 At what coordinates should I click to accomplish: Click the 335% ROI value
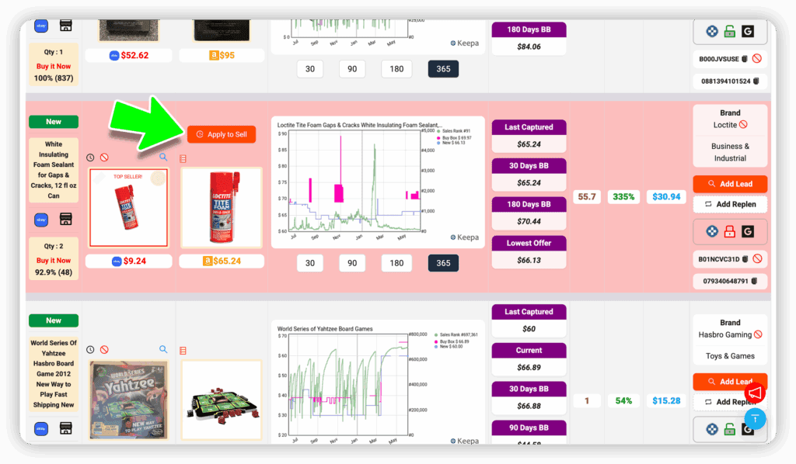623,196
